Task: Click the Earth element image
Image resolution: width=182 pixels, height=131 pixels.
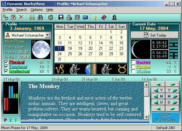Action: point(88,69)
